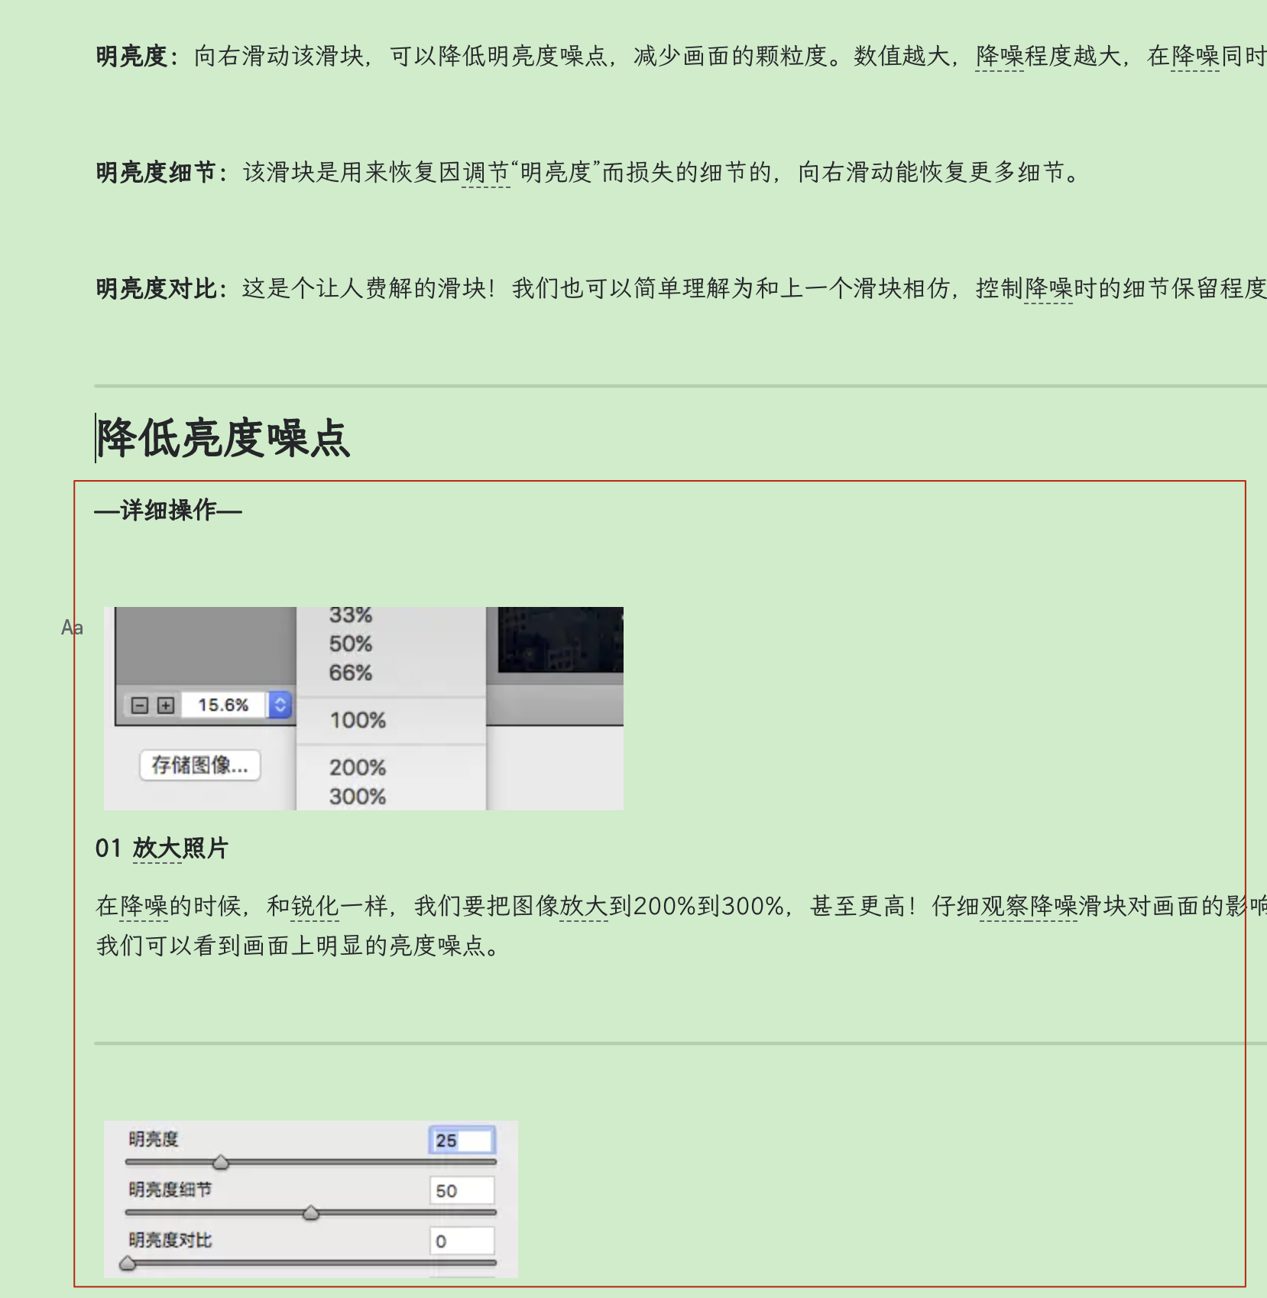Click the 明亮度对比 label in the slider panel image
Image resolution: width=1267 pixels, height=1298 pixels.
tap(170, 1240)
